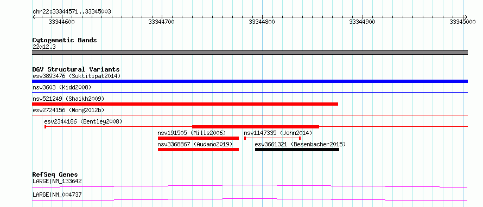
Task: Open the Cytogenetic Bands track heading
Action: click(x=65, y=40)
